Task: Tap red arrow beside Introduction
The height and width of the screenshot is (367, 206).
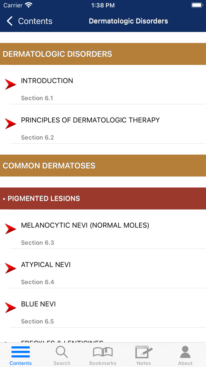Action: point(11,84)
